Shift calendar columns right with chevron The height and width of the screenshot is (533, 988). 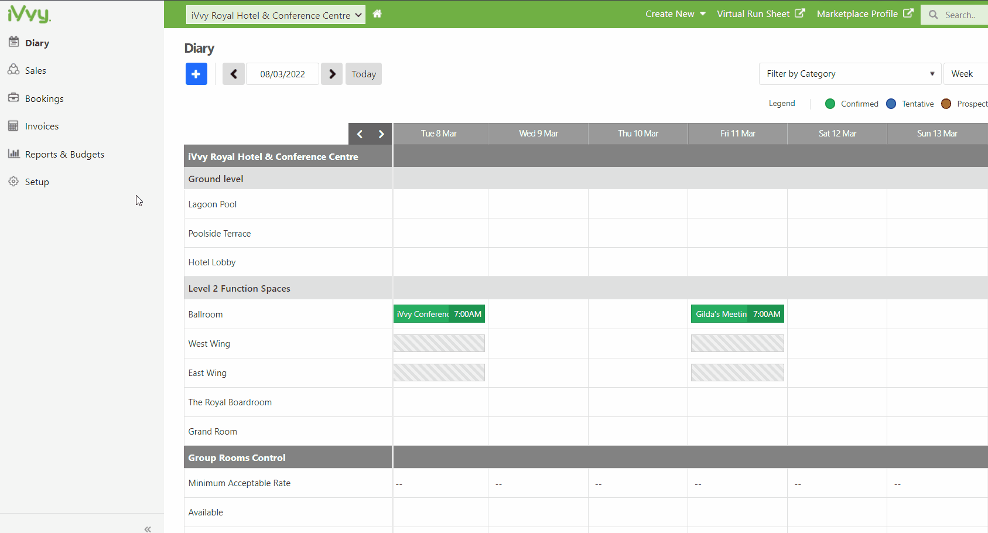click(x=381, y=134)
